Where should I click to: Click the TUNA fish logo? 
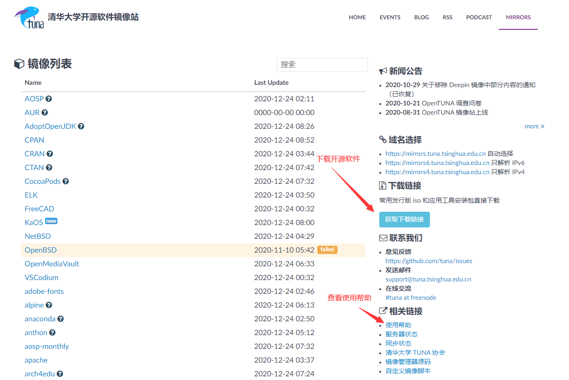[x=30, y=17]
